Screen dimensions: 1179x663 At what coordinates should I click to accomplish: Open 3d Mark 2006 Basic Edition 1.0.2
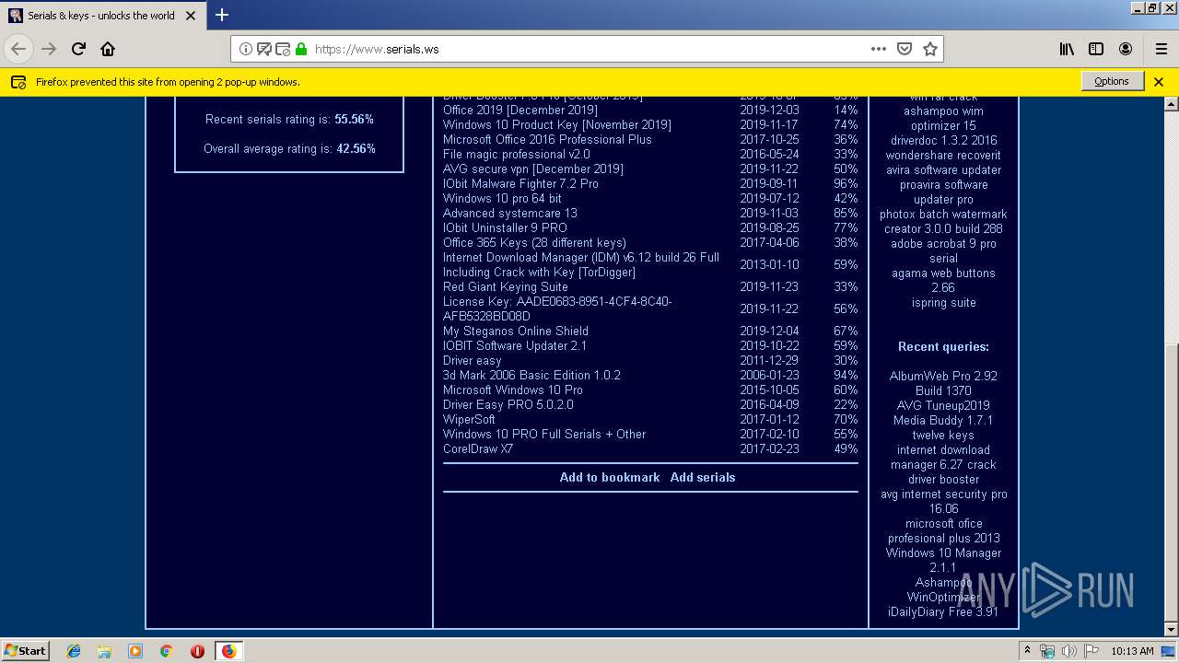(x=531, y=375)
